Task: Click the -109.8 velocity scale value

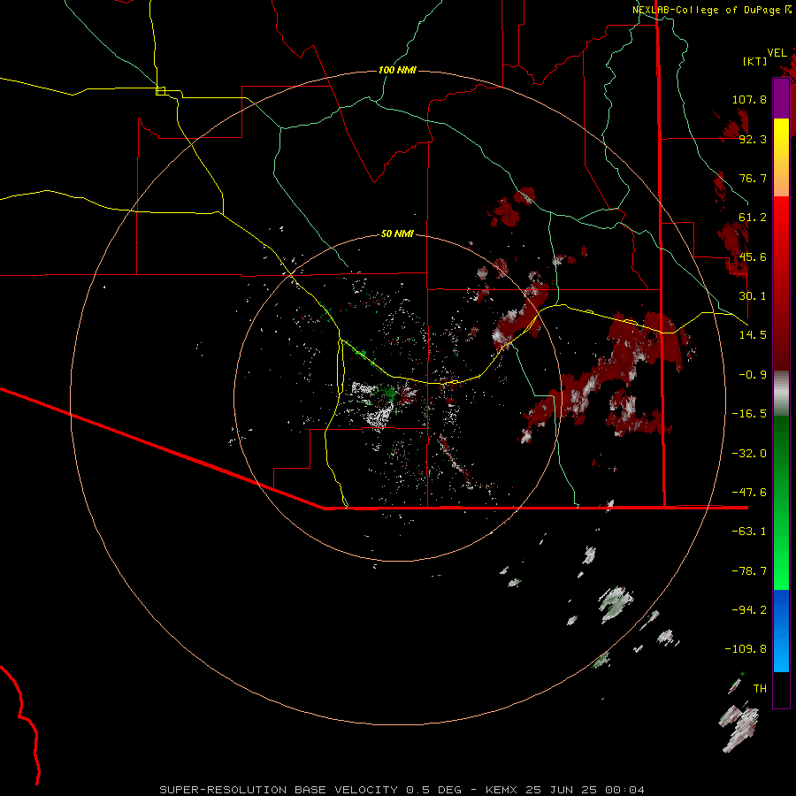Action: (x=746, y=649)
